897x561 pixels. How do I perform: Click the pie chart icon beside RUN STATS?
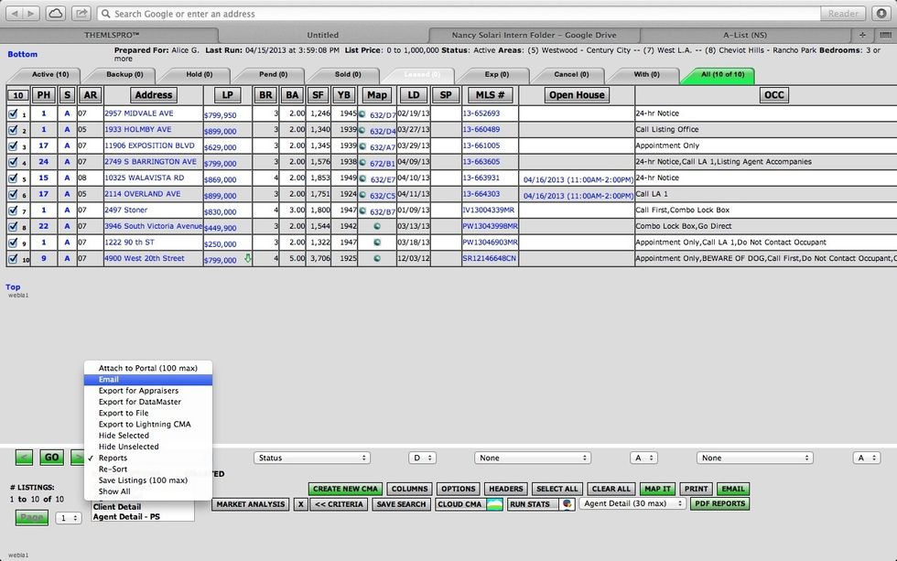pyautogui.click(x=567, y=504)
